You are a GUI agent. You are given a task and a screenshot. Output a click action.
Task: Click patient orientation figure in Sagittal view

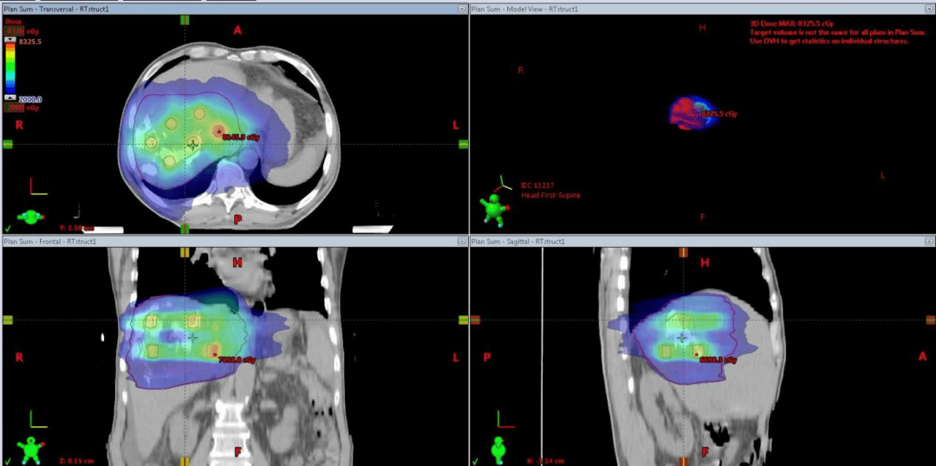[498, 450]
